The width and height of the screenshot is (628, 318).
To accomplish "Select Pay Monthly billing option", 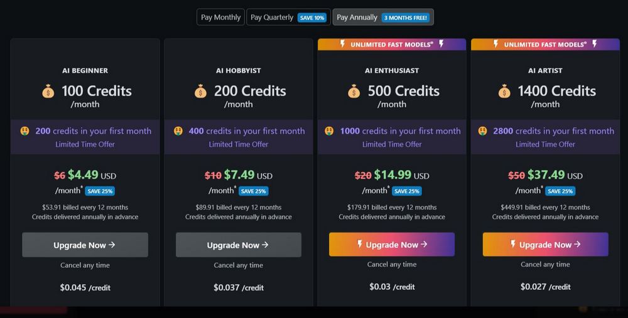I will tap(220, 17).
